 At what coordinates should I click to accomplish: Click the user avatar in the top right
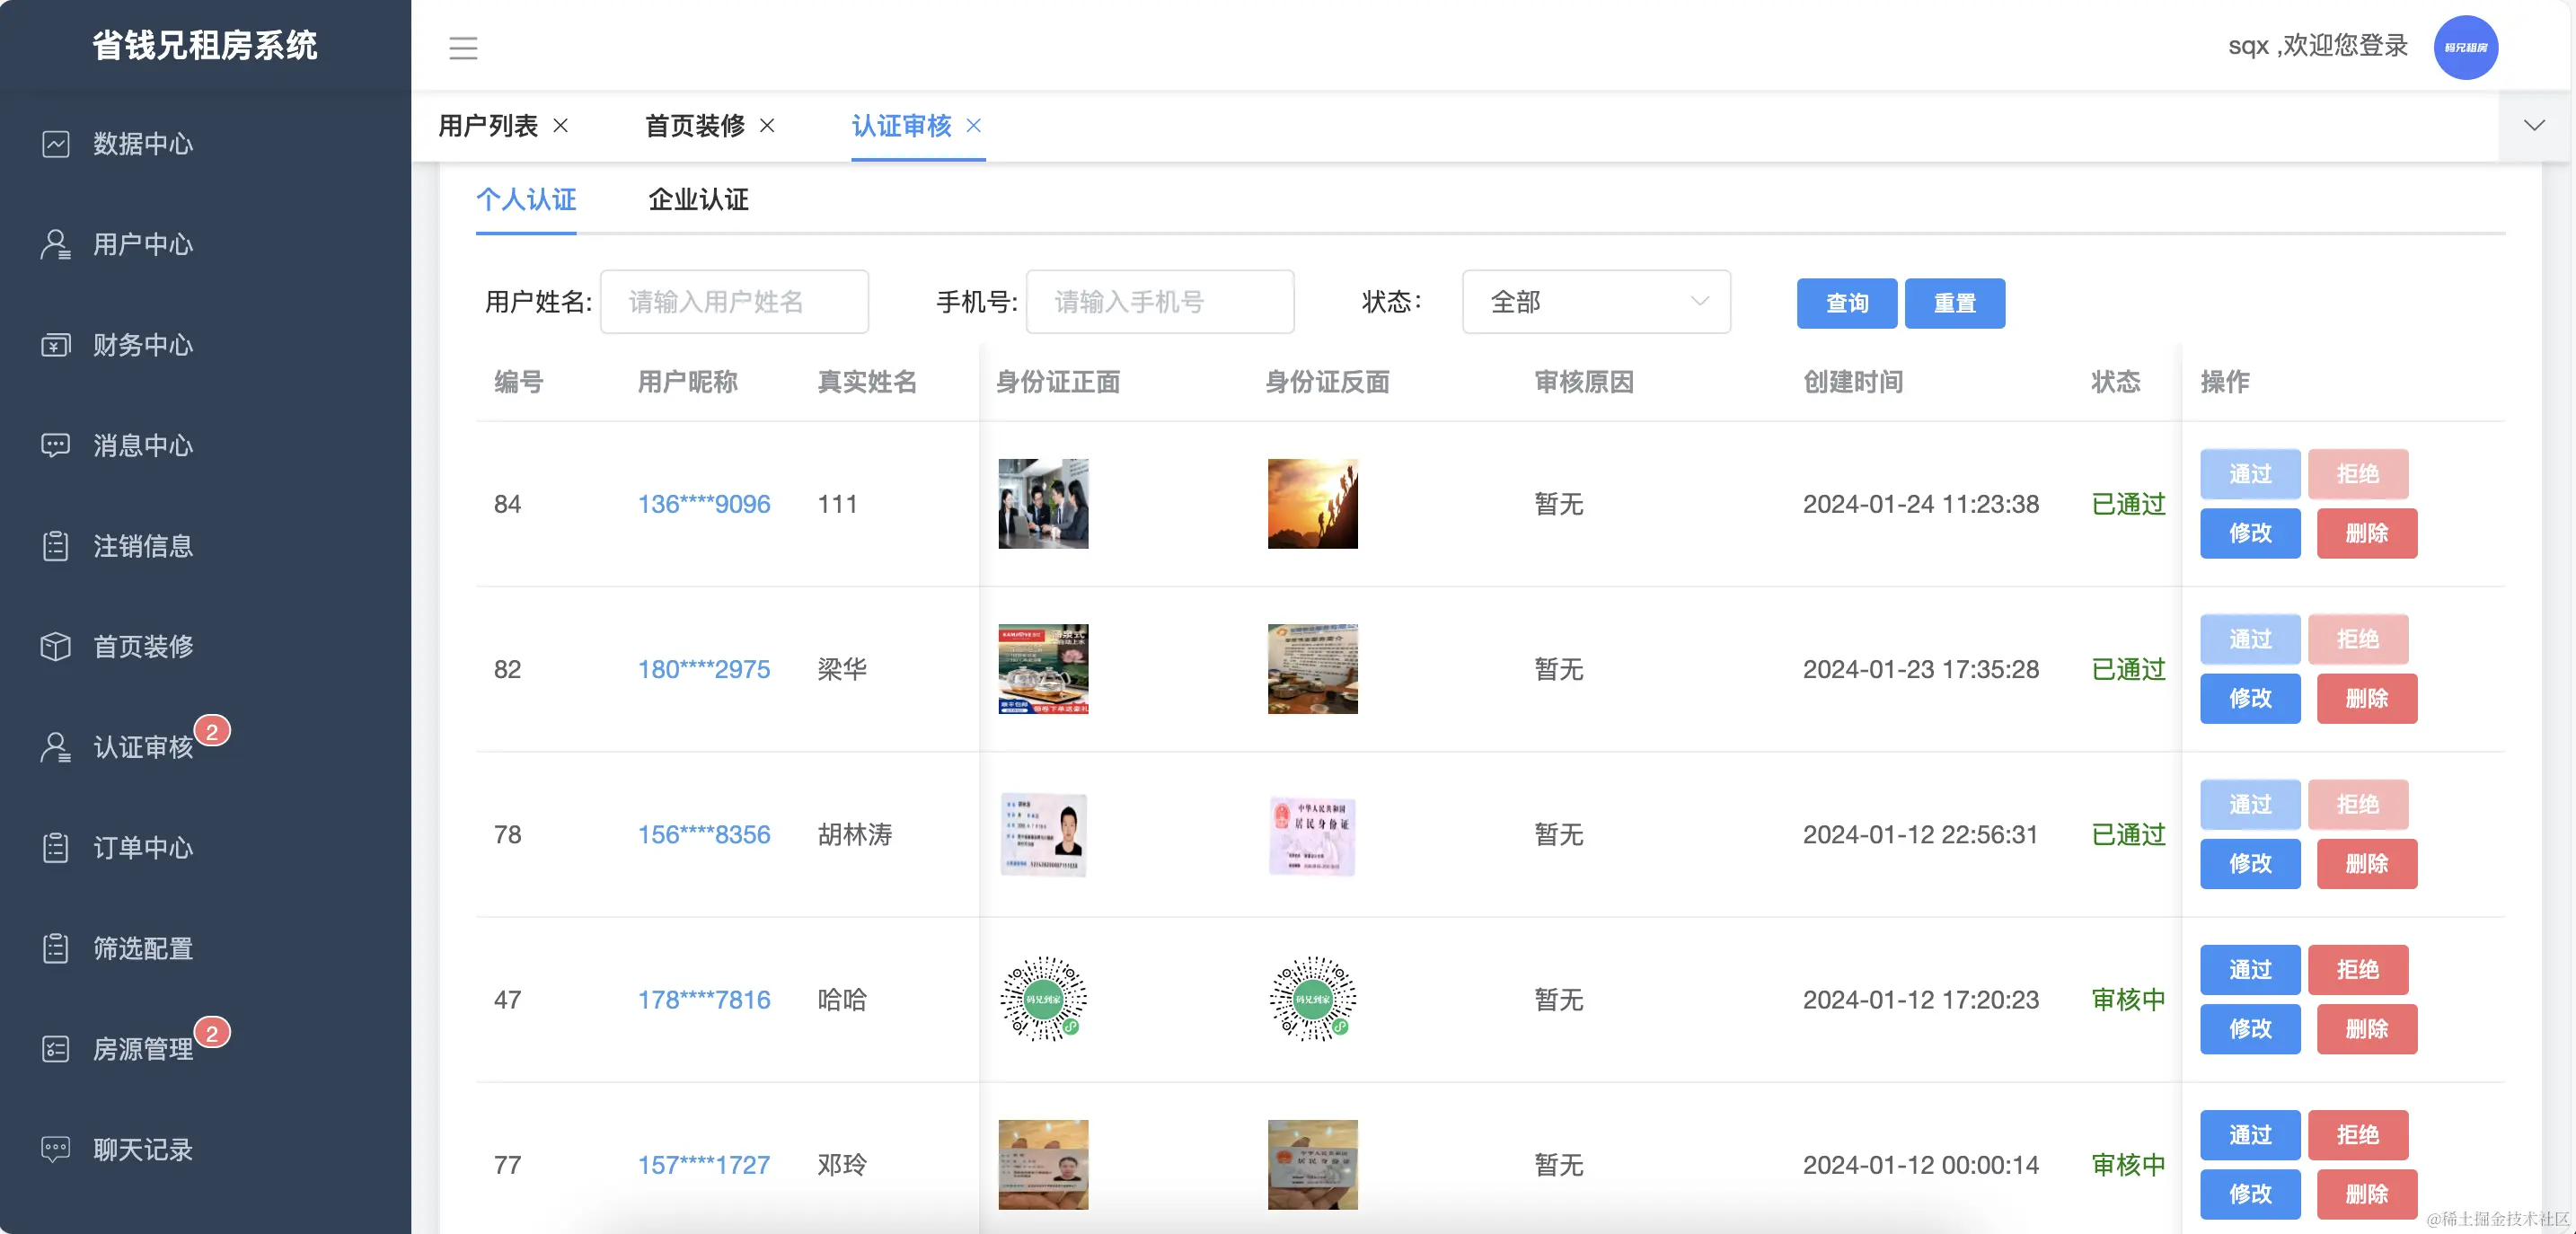coord(2466,46)
